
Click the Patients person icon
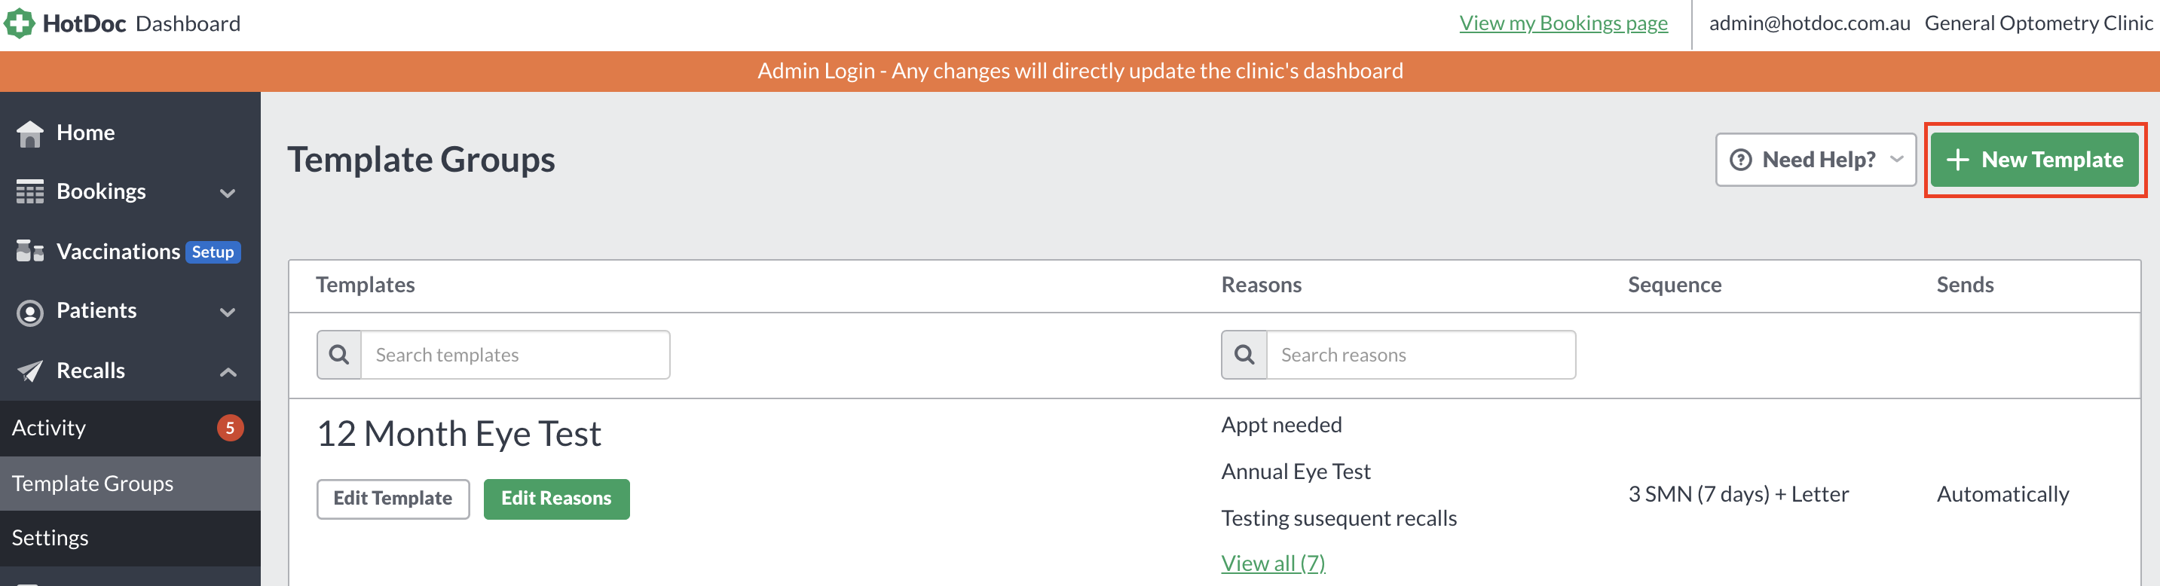(x=30, y=312)
